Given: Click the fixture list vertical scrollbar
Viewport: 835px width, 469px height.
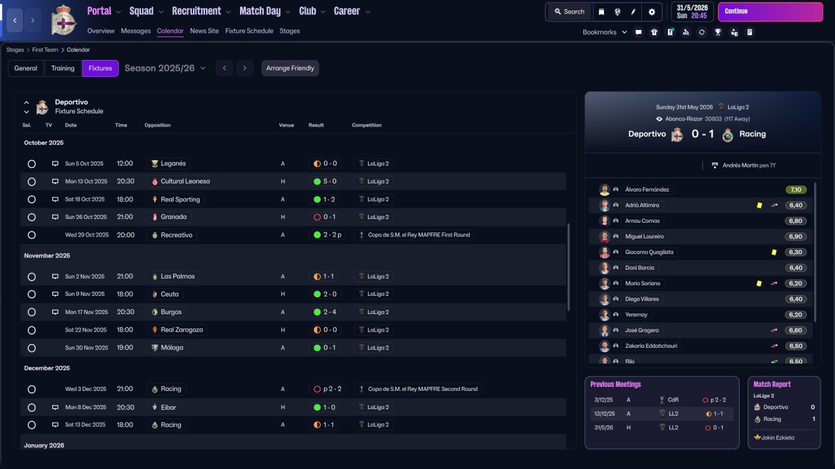Looking at the screenshot, I should click(x=569, y=267).
